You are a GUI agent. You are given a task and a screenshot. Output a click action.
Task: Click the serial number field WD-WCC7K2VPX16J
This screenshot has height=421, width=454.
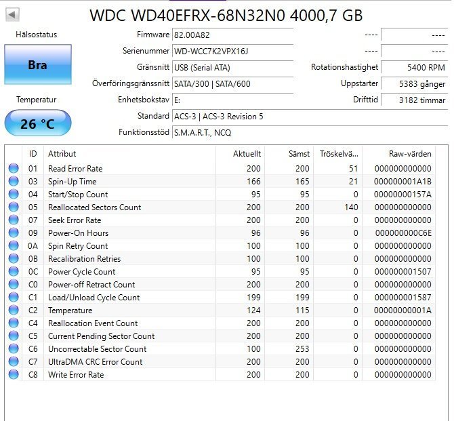[x=233, y=52]
